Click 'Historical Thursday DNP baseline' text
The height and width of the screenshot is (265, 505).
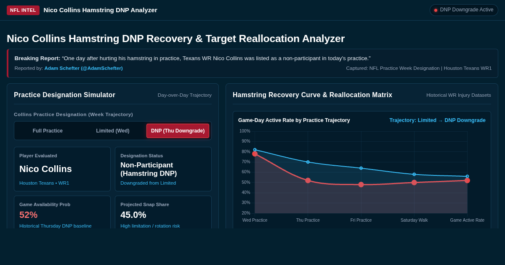(x=56, y=226)
